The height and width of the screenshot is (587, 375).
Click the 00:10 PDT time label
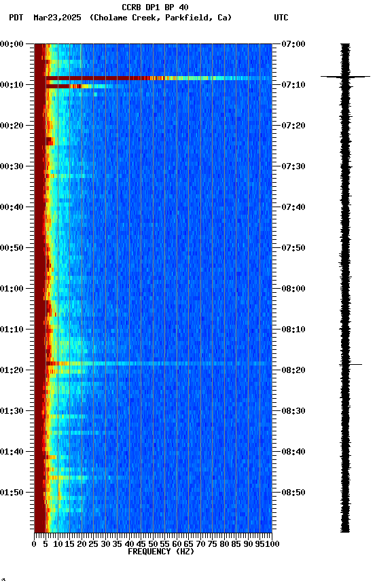click(x=12, y=85)
